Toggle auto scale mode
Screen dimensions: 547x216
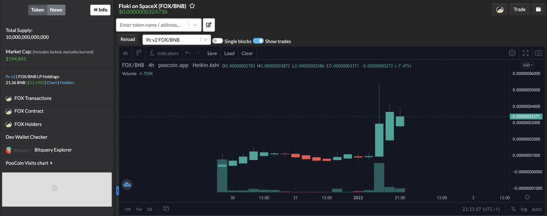pyautogui.click(x=537, y=209)
